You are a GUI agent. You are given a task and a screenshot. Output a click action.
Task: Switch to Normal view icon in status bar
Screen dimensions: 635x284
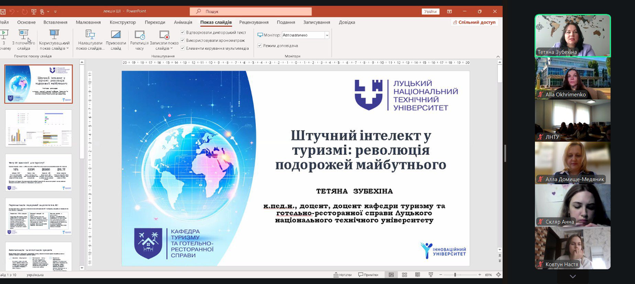391,275
